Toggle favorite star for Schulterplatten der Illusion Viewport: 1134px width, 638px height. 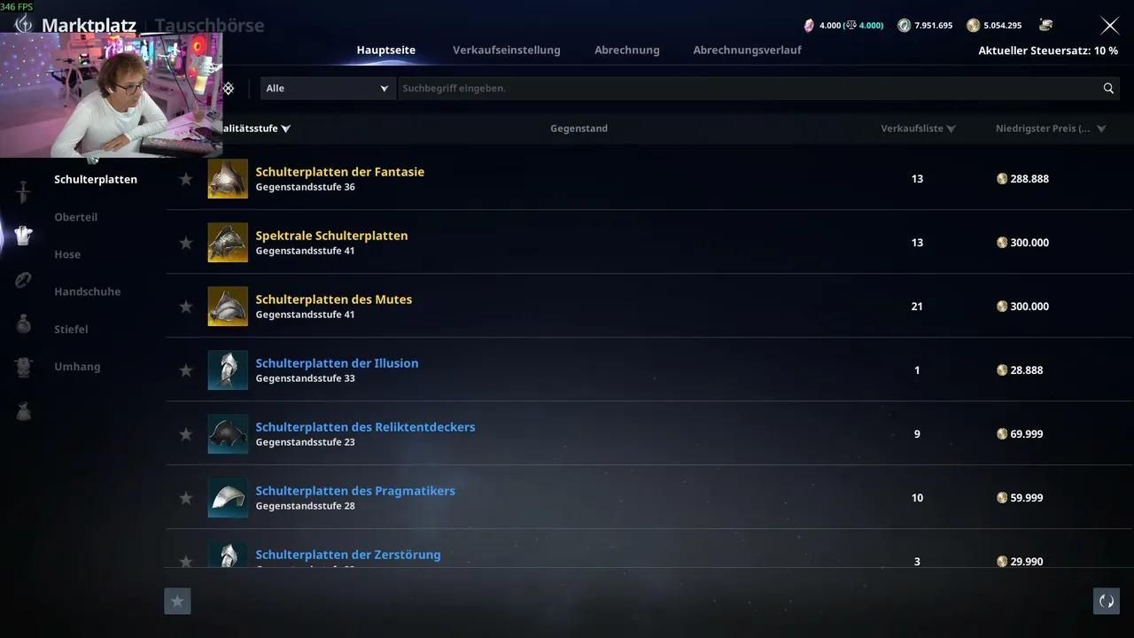186,370
